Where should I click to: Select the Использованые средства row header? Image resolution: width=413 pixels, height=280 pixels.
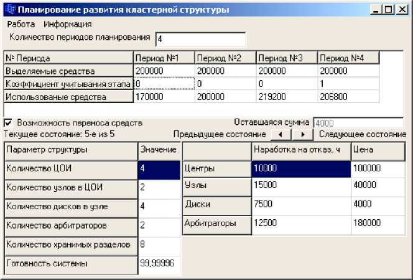68,97
